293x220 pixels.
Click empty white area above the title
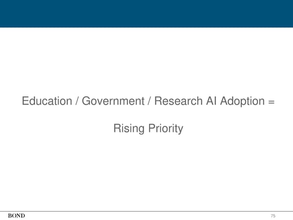tap(146, 59)
